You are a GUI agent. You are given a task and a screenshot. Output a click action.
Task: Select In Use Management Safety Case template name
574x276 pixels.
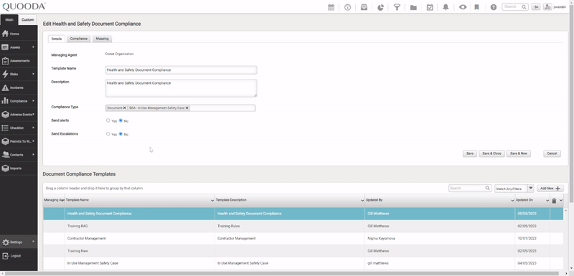[x=93, y=263]
